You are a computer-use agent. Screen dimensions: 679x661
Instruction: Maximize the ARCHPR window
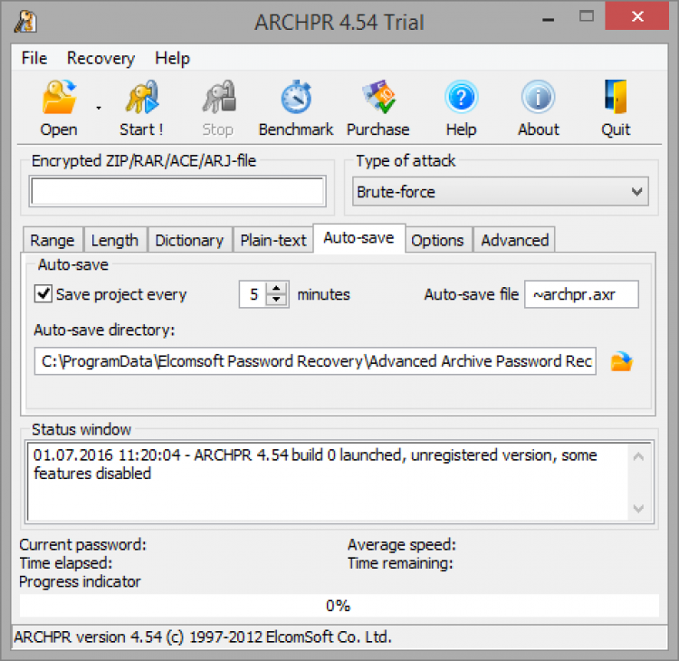pos(587,17)
